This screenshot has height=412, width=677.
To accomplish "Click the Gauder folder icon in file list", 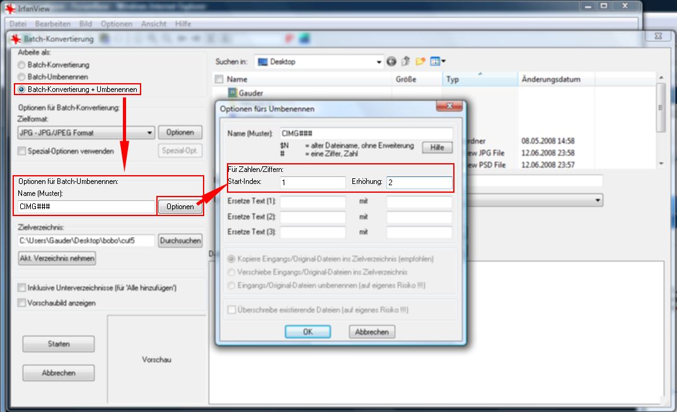I will (x=233, y=93).
